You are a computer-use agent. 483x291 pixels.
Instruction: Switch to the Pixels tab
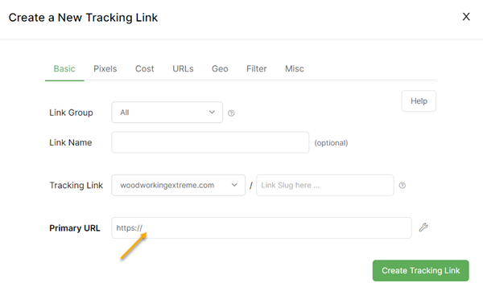[x=105, y=68]
